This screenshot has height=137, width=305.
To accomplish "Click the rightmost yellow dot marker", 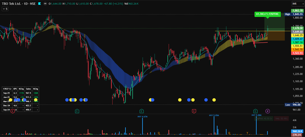I will click(214, 100).
